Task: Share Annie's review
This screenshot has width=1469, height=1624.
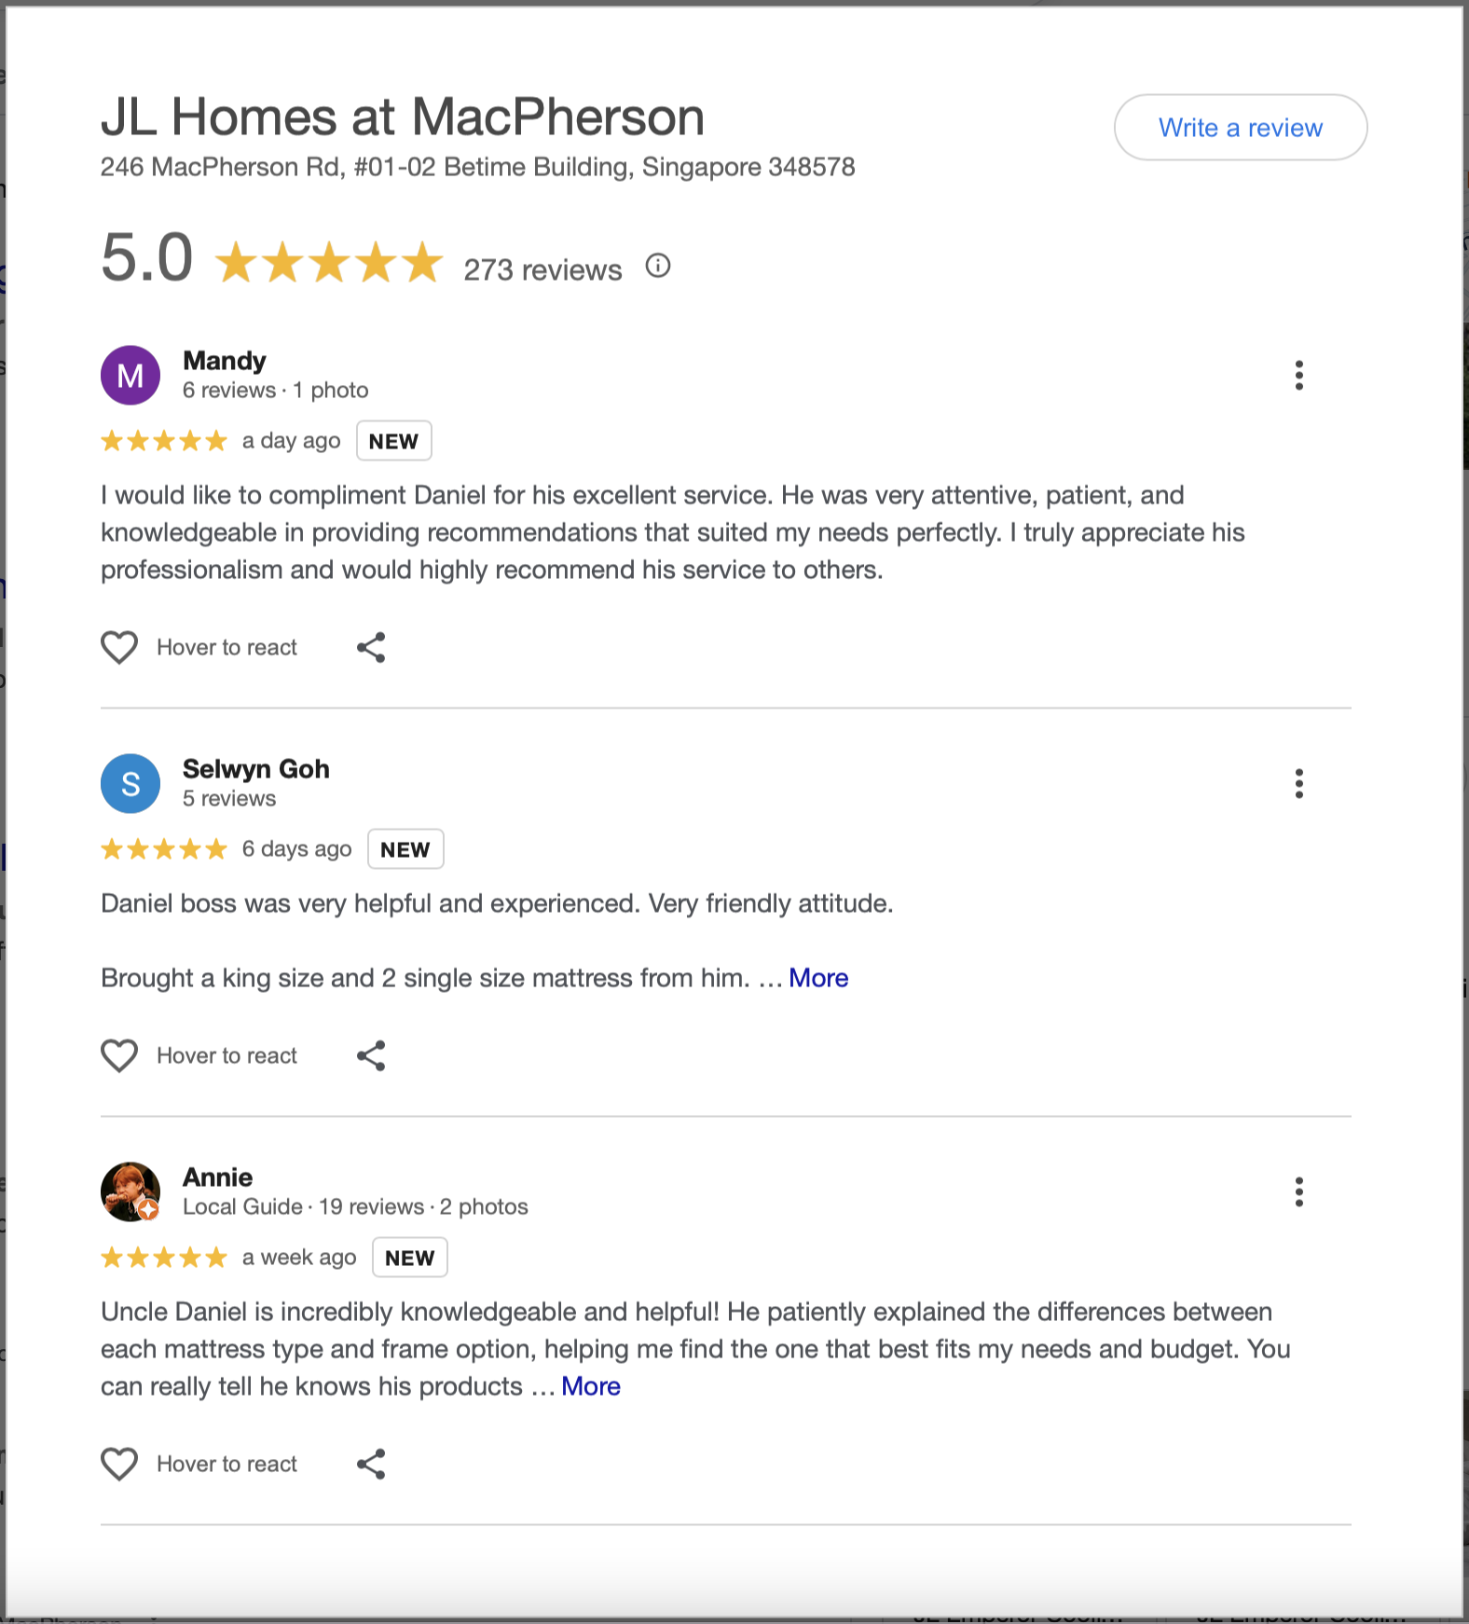Action: click(371, 1464)
